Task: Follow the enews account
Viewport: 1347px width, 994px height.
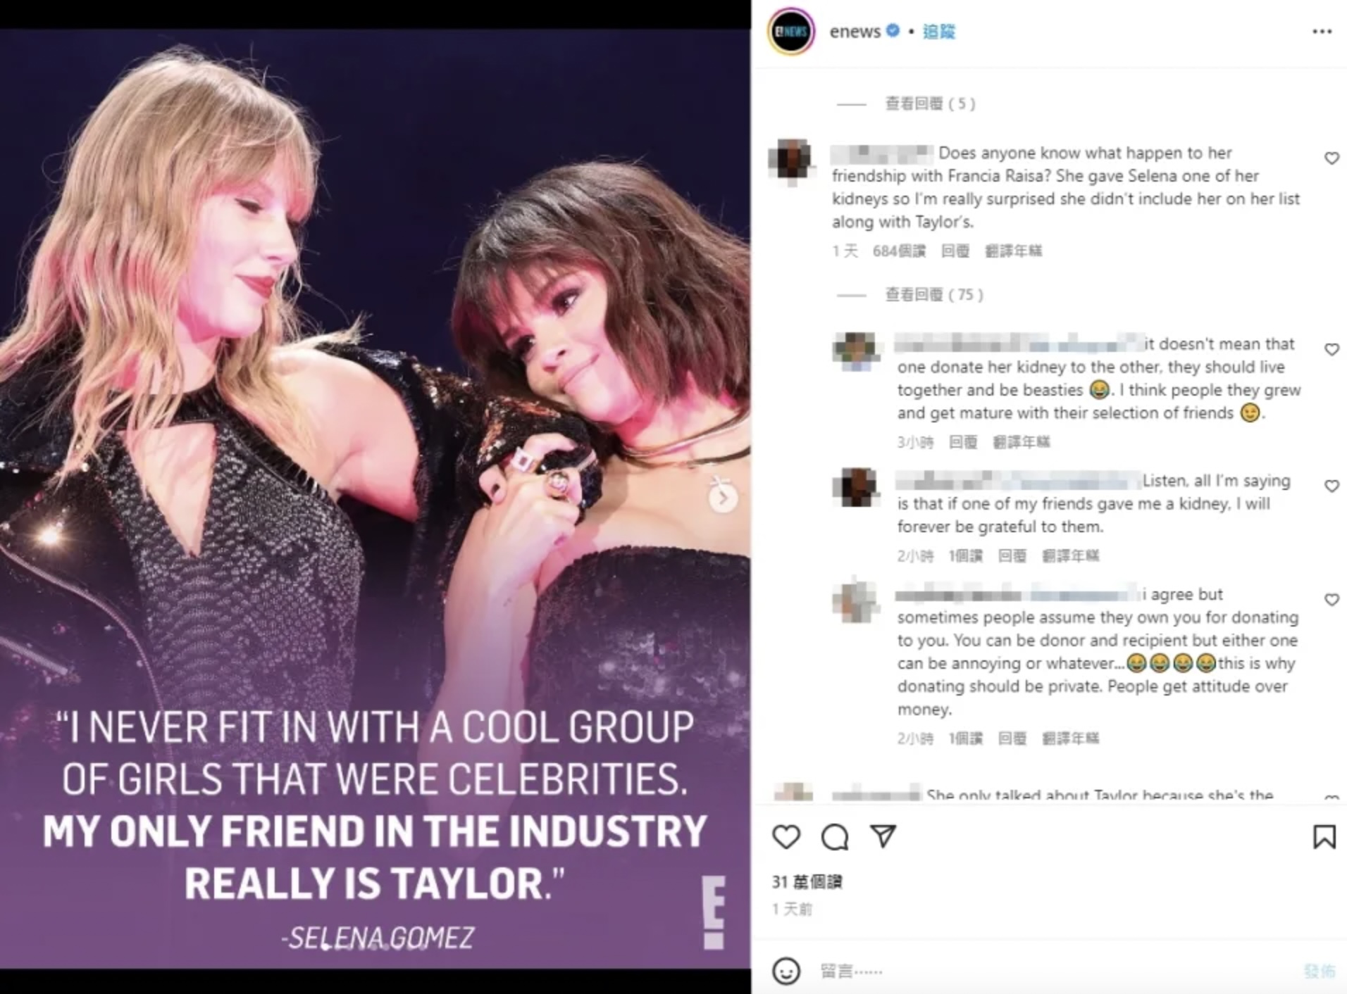Action: 939,32
